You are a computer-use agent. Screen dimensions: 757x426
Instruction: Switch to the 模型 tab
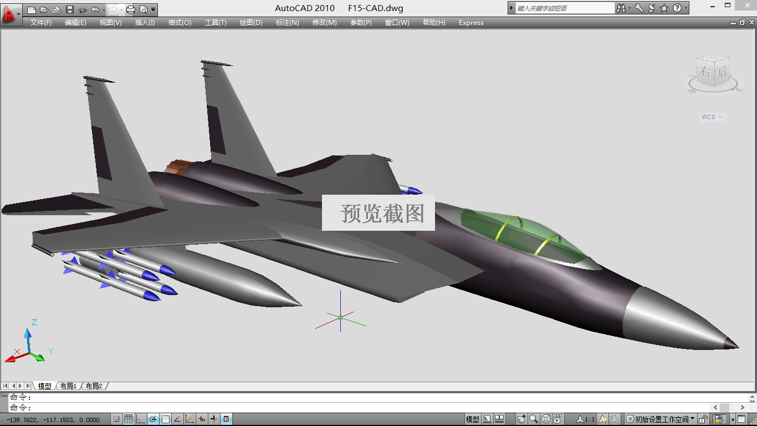(x=44, y=386)
